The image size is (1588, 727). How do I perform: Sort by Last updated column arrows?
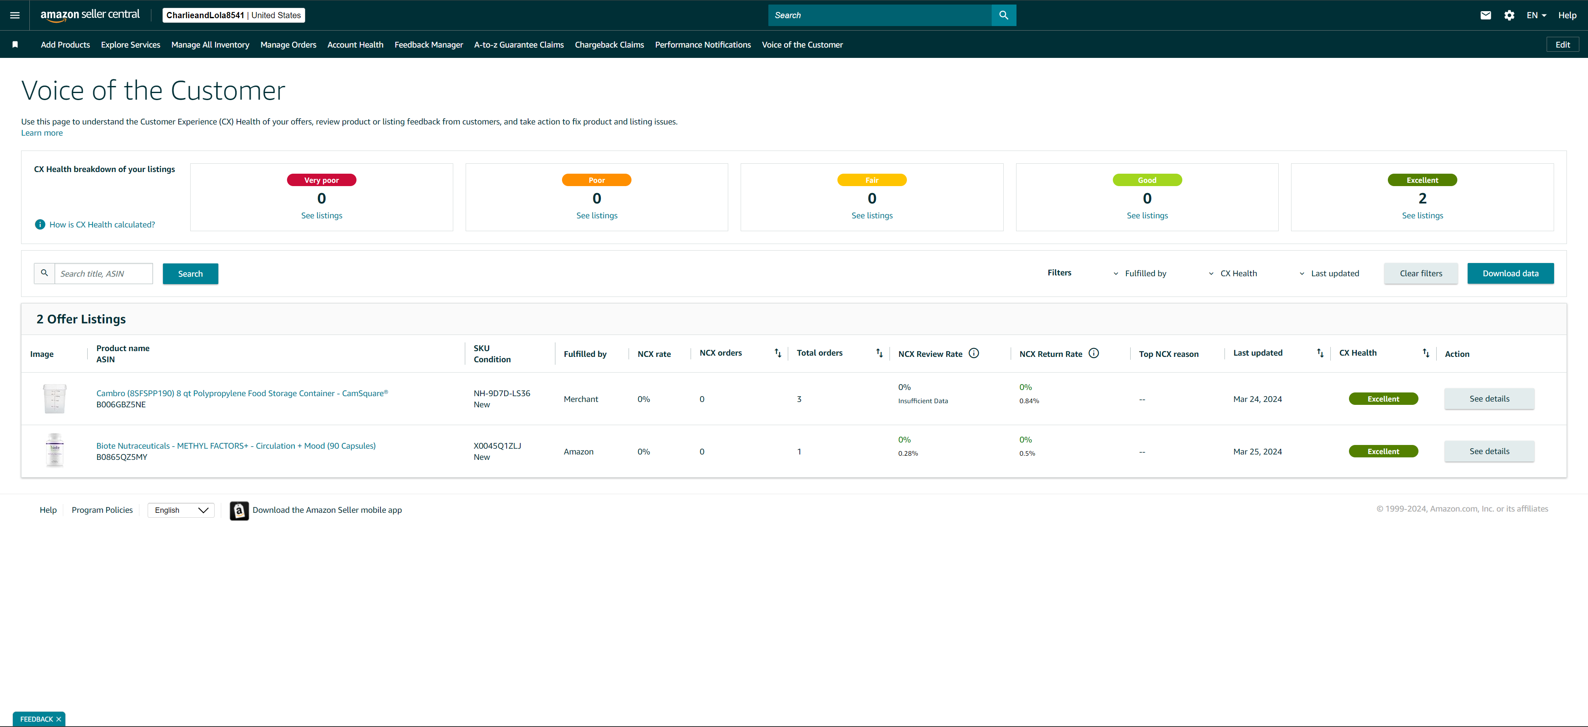[x=1320, y=353]
